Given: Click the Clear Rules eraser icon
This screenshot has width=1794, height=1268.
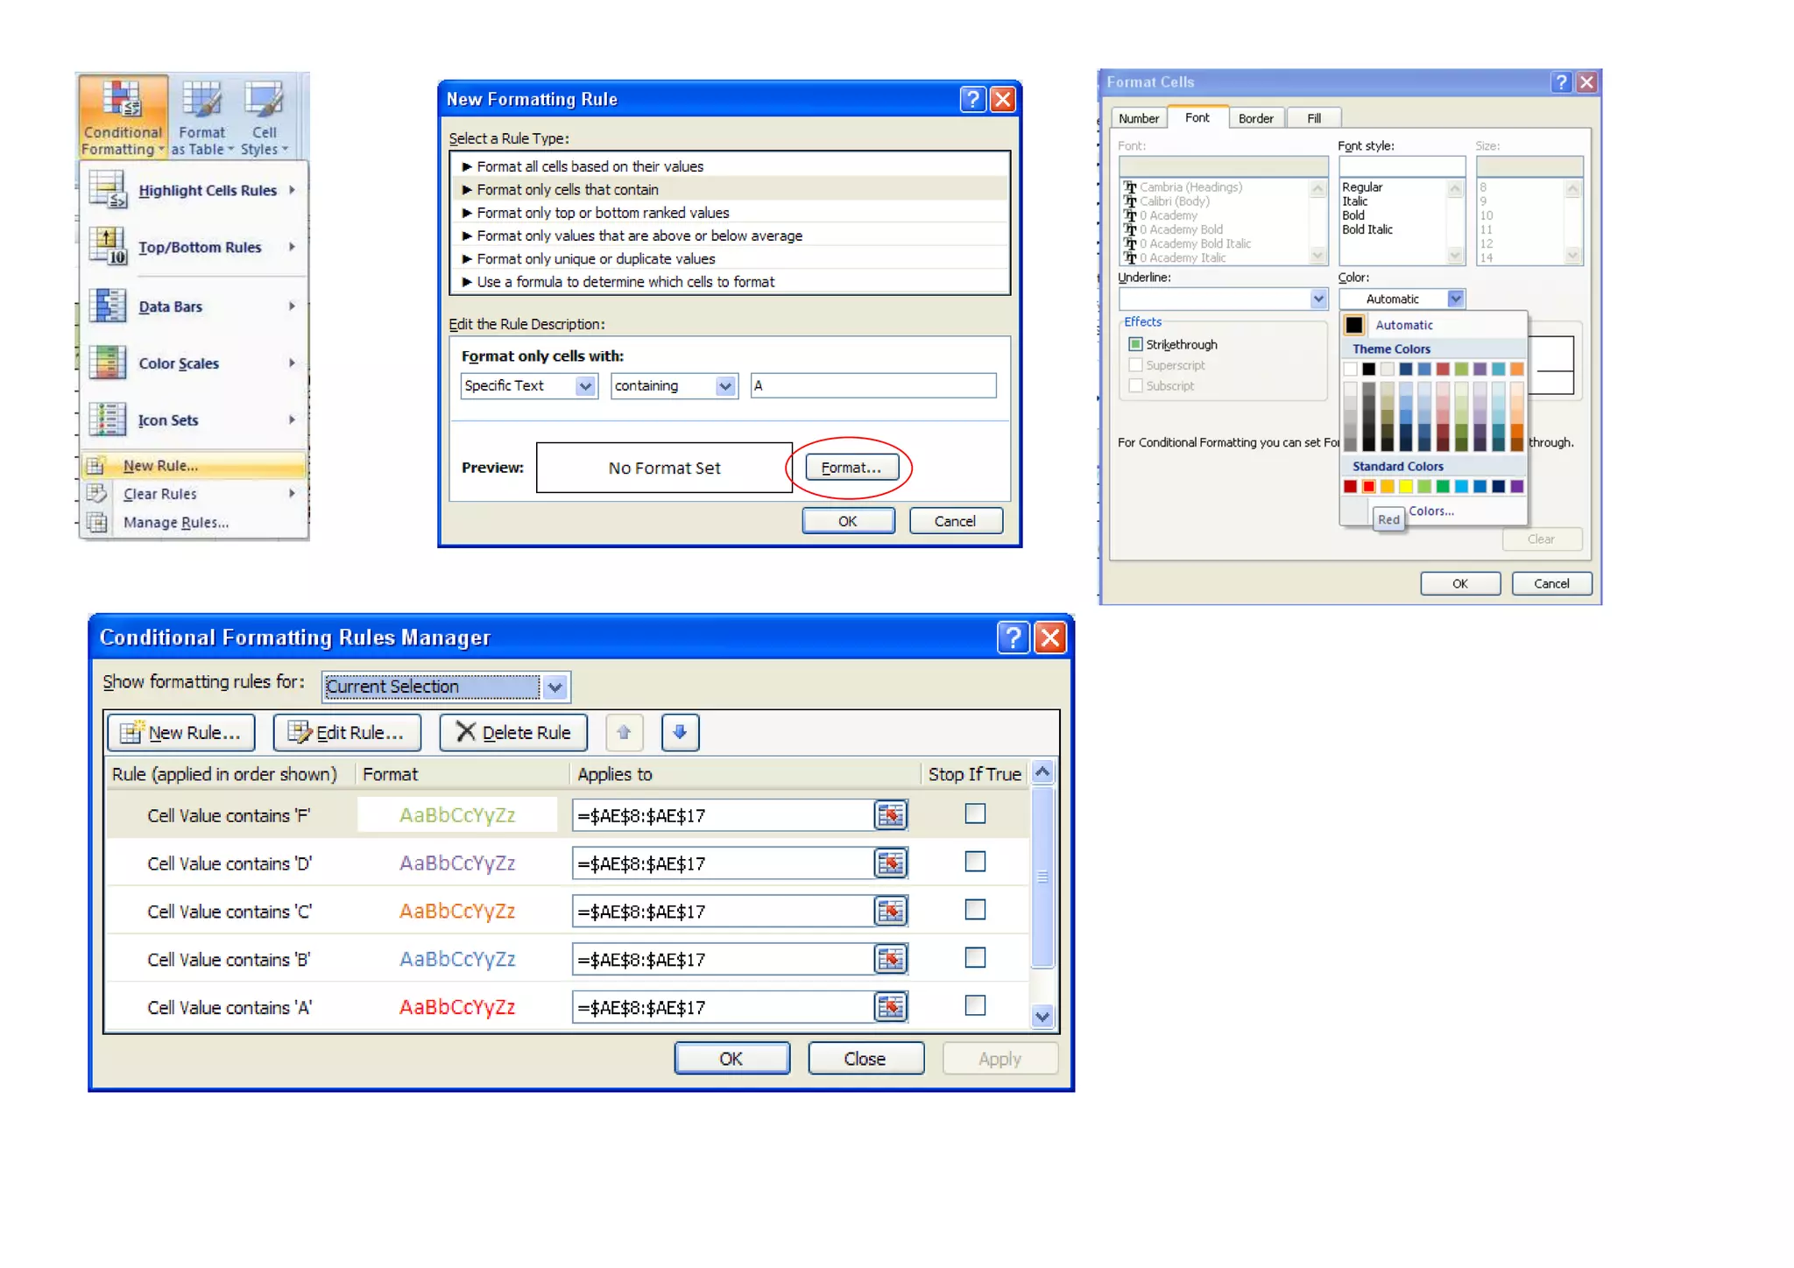Looking at the screenshot, I should [x=96, y=493].
